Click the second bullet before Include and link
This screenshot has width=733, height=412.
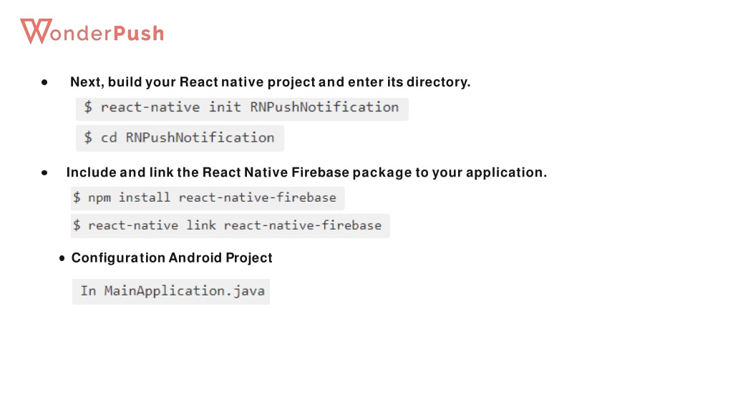(44, 173)
